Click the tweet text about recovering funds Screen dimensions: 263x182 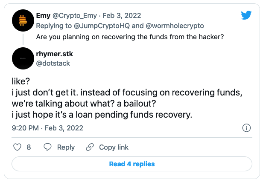[x=127, y=98]
